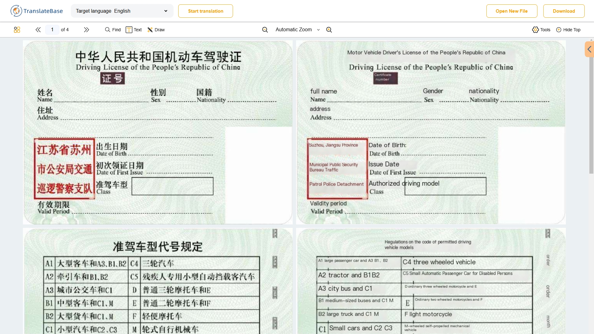Click 'Validity period' translated text
The width and height of the screenshot is (594, 334).
328,203
